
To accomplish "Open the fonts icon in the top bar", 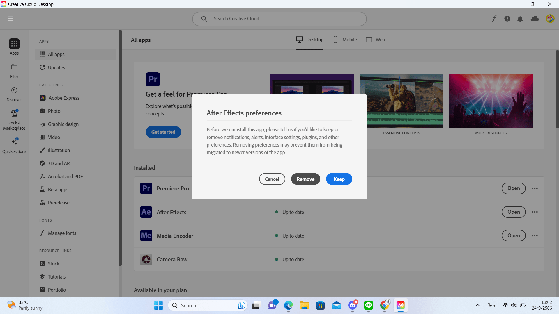I will coord(494,19).
